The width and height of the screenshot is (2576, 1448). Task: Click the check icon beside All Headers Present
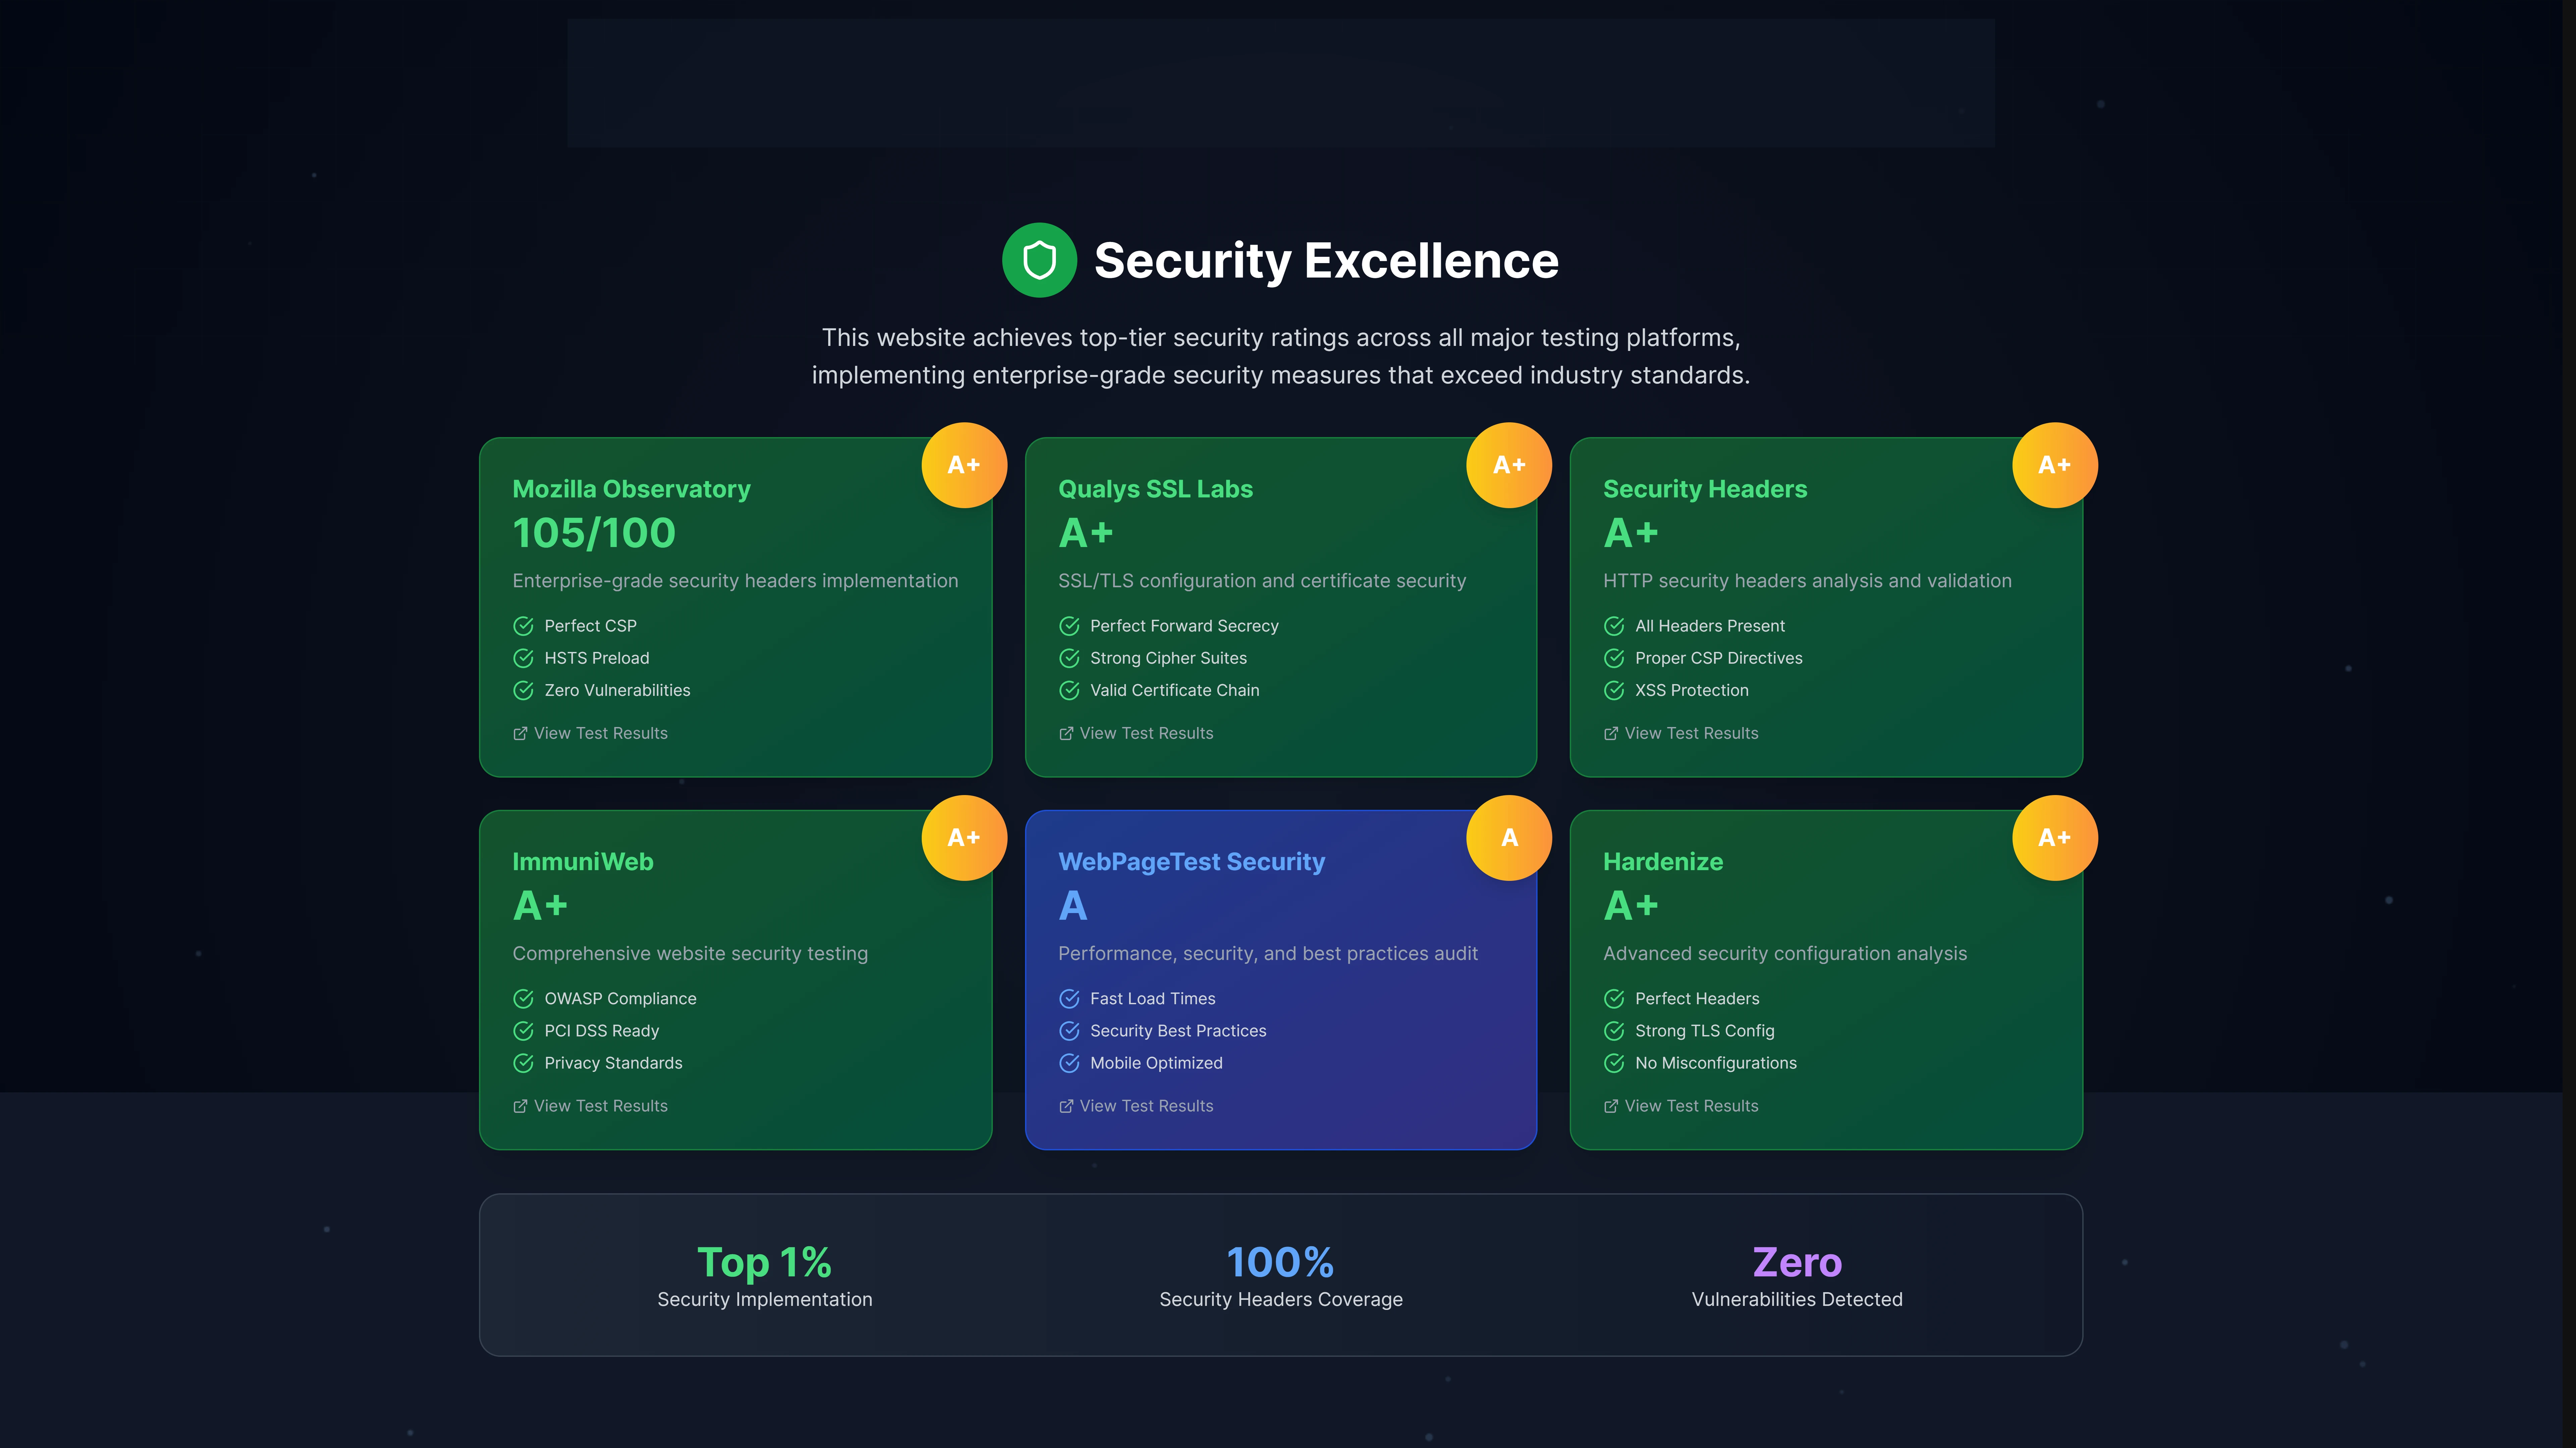(1614, 625)
